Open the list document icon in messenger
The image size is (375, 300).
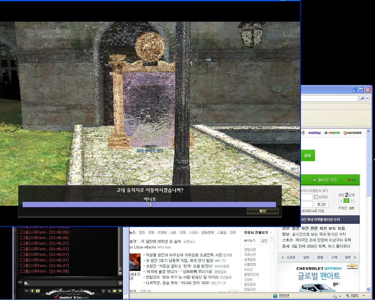(x=103, y=291)
